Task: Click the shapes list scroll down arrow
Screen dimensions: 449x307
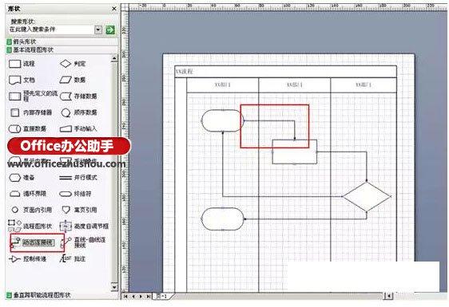Action: (x=114, y=287)
